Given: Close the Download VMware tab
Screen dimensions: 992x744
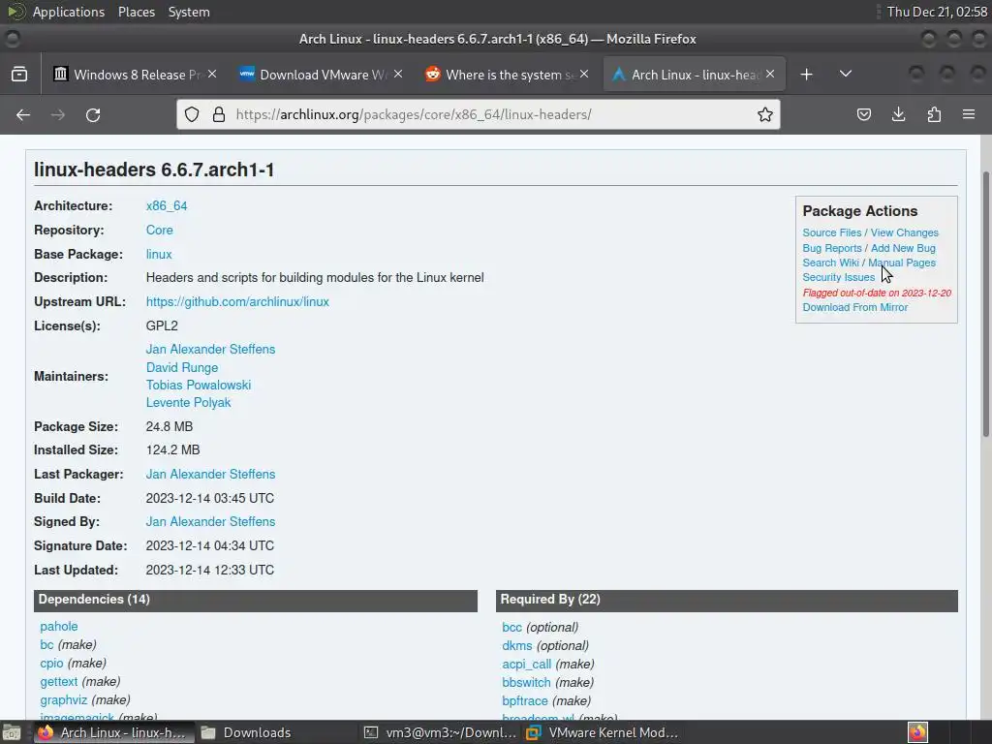Looking at the screenshot, I should (x=398, y=74).
